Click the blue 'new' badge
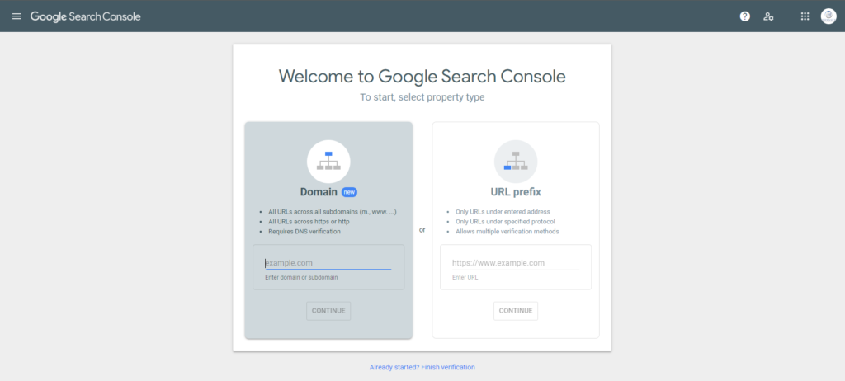Viewport: 845px width, 381px height. [349, 192]
